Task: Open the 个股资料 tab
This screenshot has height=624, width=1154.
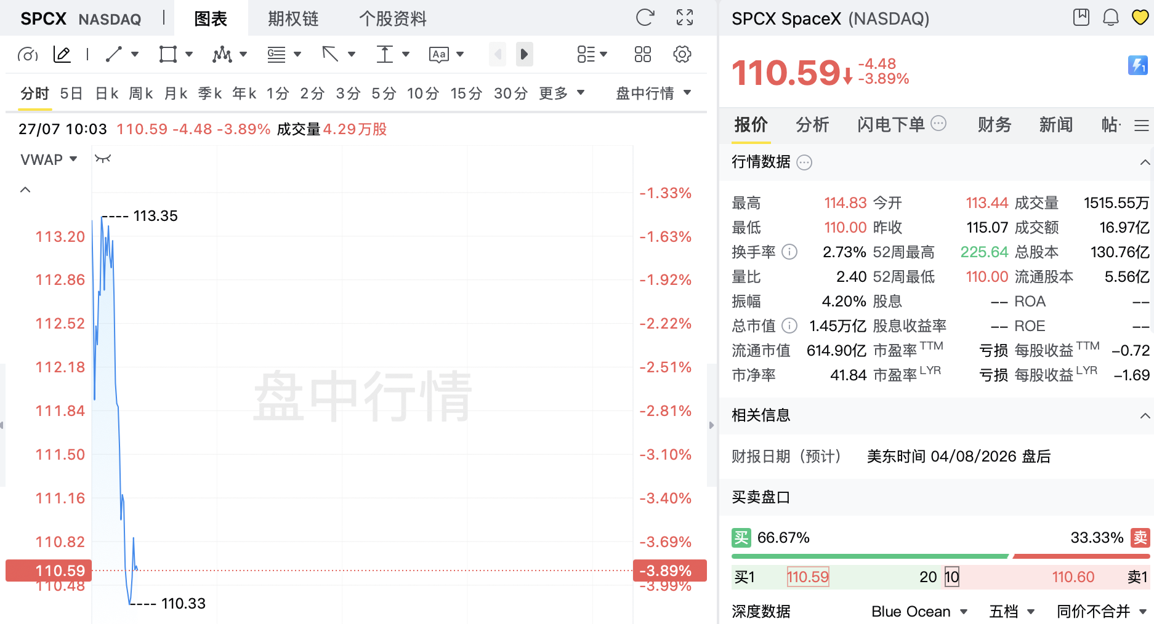Action: pyautogui.click(x=393, y=18)
